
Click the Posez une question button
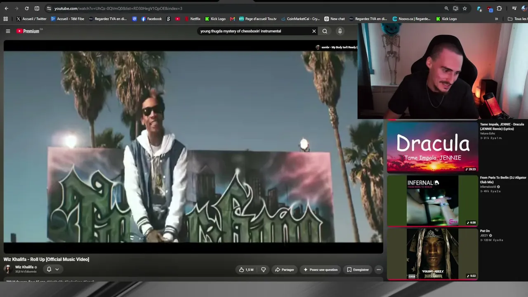click(321, 270)
